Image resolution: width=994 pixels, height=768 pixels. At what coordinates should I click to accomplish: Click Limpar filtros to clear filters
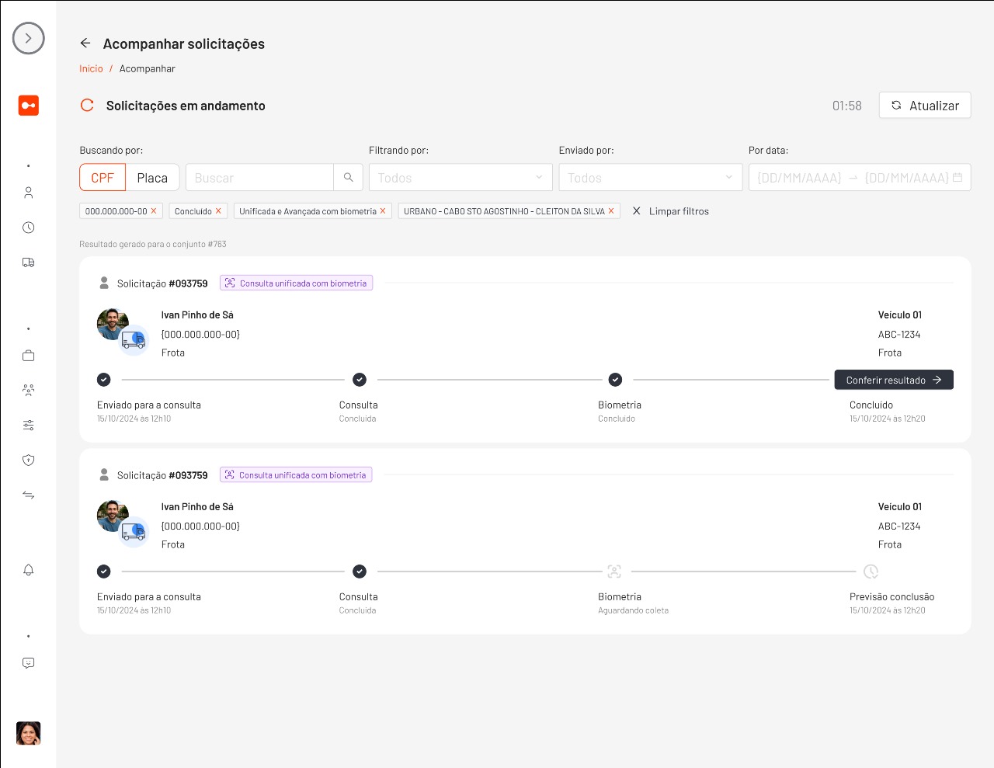point(670,211)
